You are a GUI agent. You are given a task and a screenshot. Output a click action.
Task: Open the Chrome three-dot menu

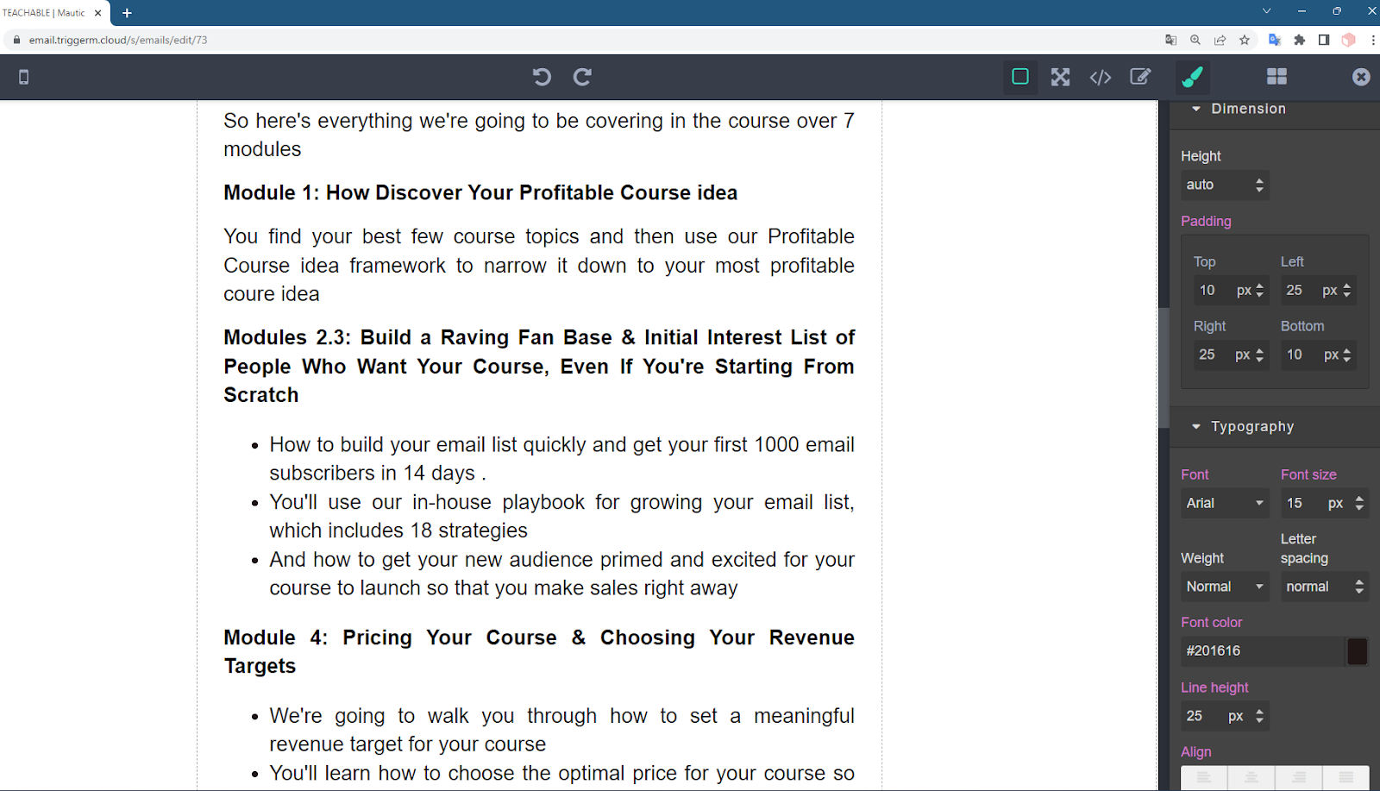[1372, 40]
